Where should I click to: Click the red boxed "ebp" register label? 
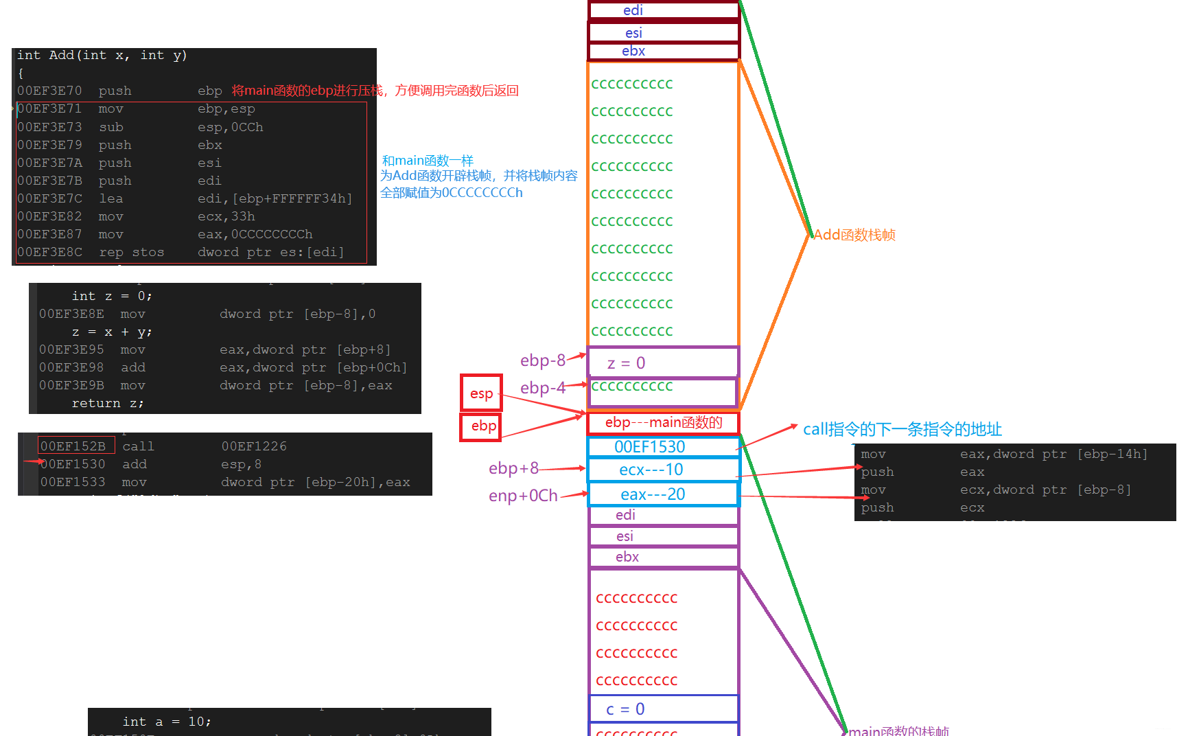(481, 426)
